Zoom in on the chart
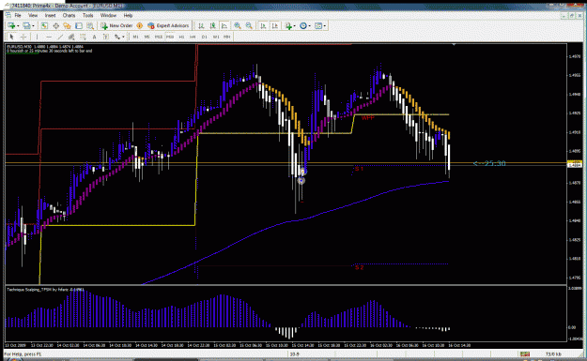 (238, 25)
